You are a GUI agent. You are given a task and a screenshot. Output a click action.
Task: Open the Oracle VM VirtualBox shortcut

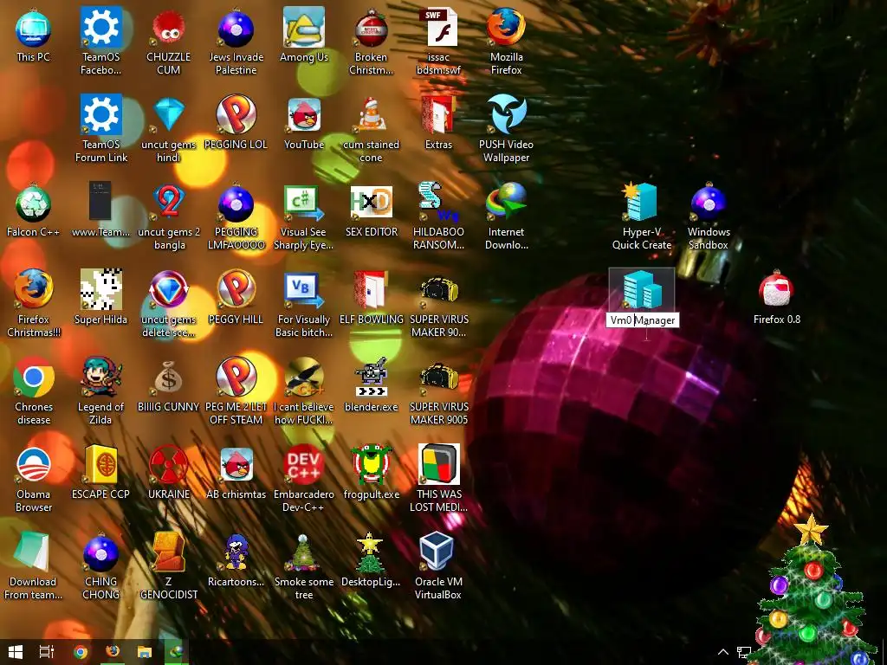pos(437,551)
